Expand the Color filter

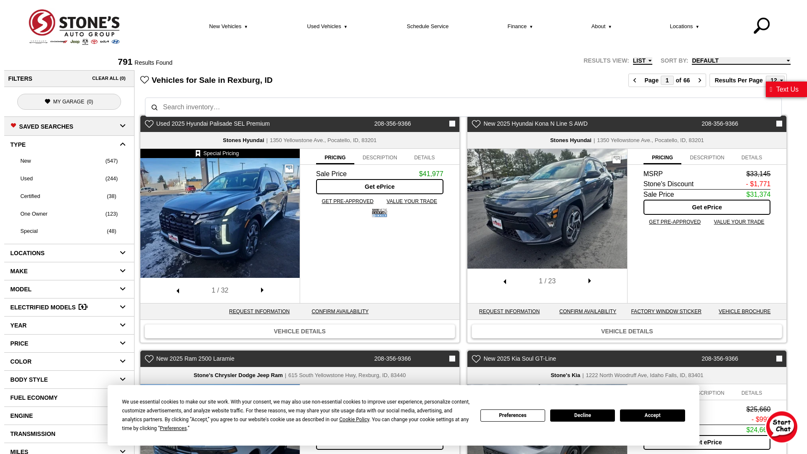coord(69,362)
